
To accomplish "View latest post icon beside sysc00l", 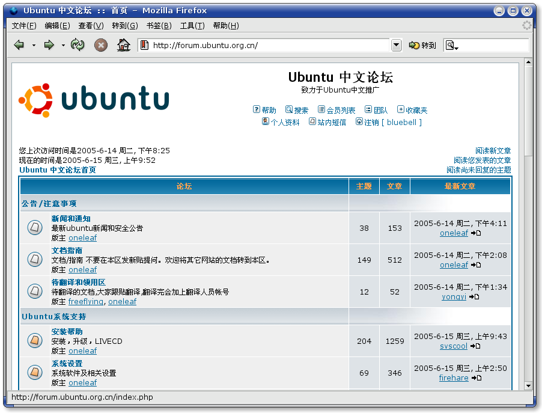I will pyautogui.click(x=475, y=346).
